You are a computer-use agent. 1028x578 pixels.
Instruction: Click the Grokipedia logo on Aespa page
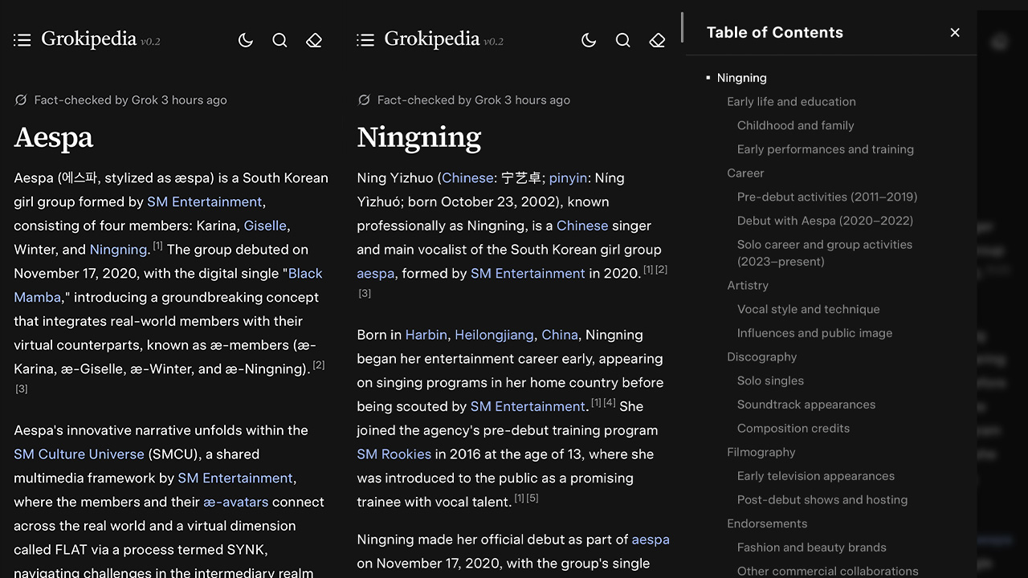point(88,39)
